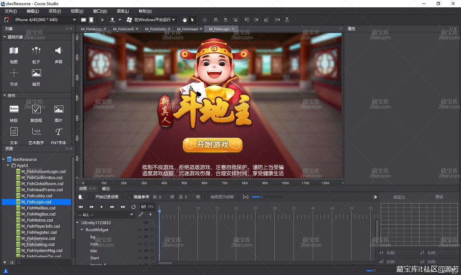Activate the hand pan tool

tap(184, 20)
